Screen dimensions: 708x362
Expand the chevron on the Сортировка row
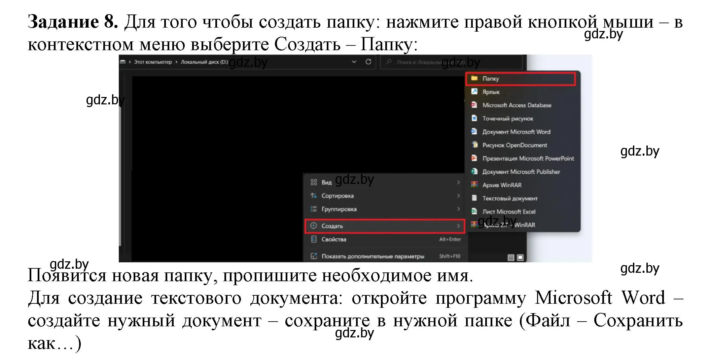(x=458, y=196)
